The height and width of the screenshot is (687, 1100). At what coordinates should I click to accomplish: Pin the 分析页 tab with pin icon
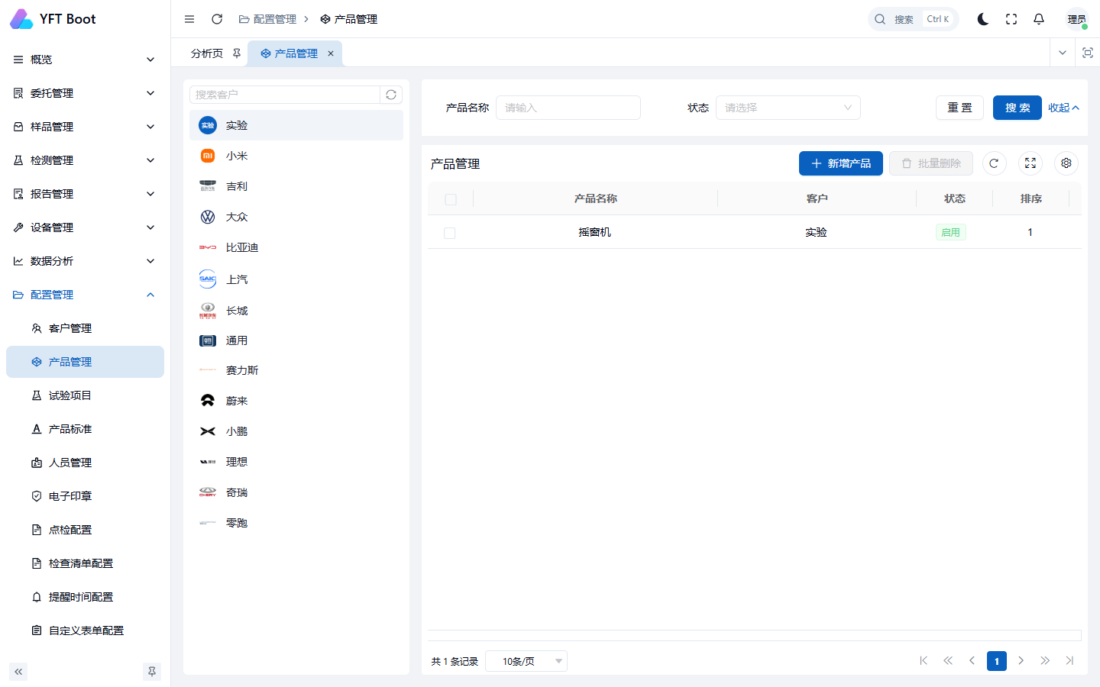point(237,53)
